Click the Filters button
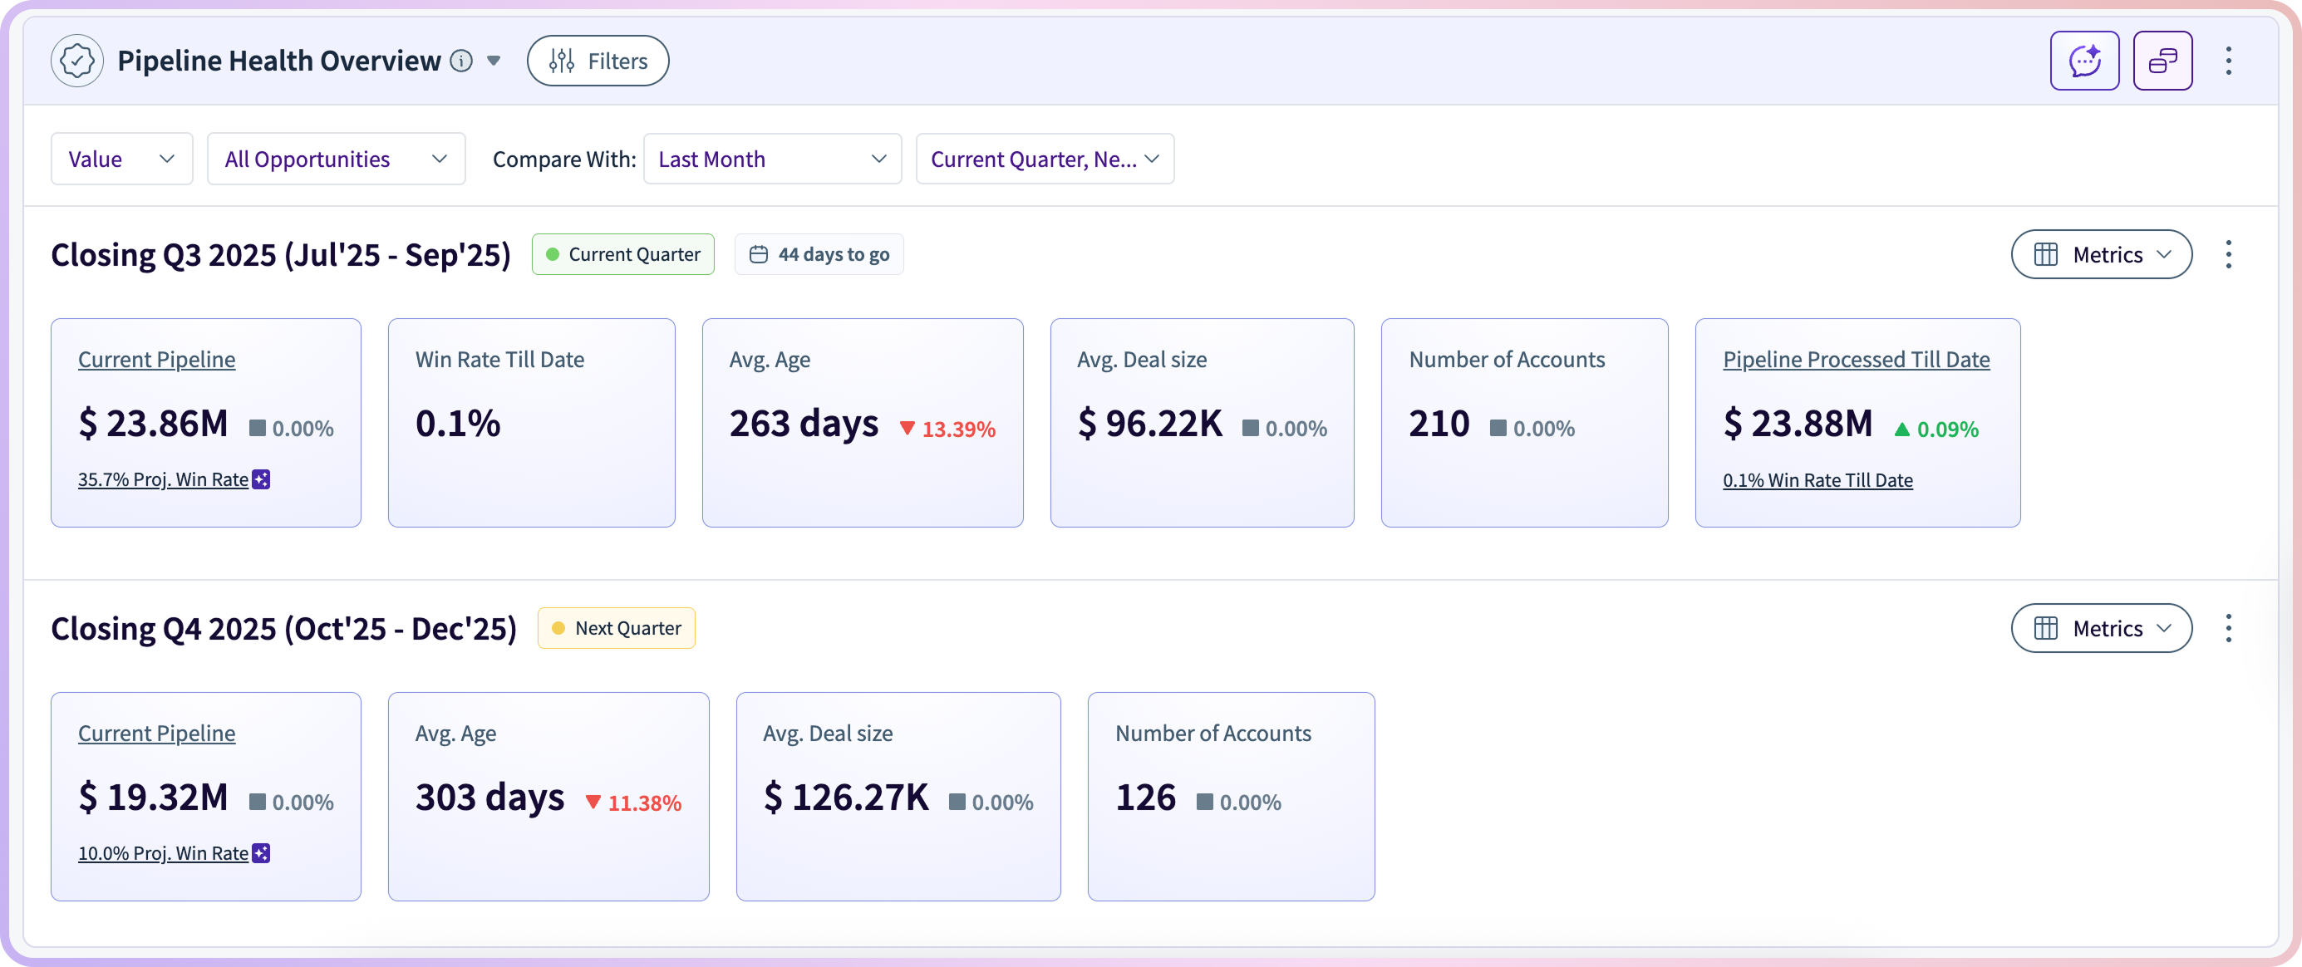2302x967 pixels. [598, 61]
